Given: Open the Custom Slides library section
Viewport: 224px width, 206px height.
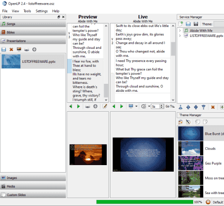Looking at the screenshot, I should (x=33, y=195).
